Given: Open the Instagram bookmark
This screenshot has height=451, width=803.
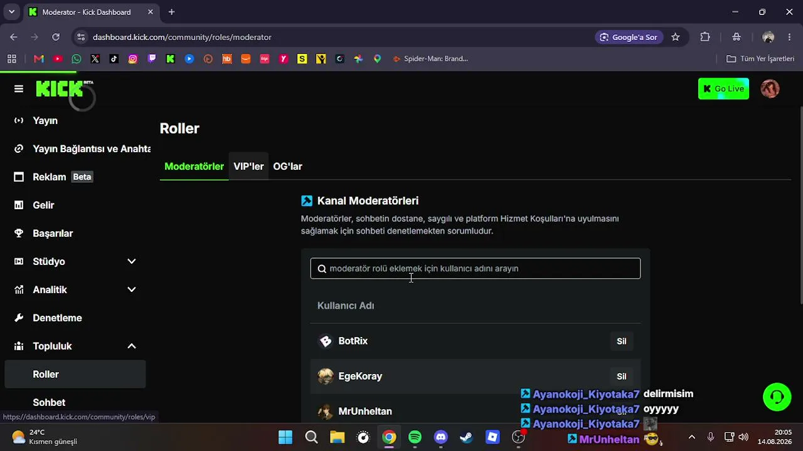Looking at the screenshot, I should 133,59.
